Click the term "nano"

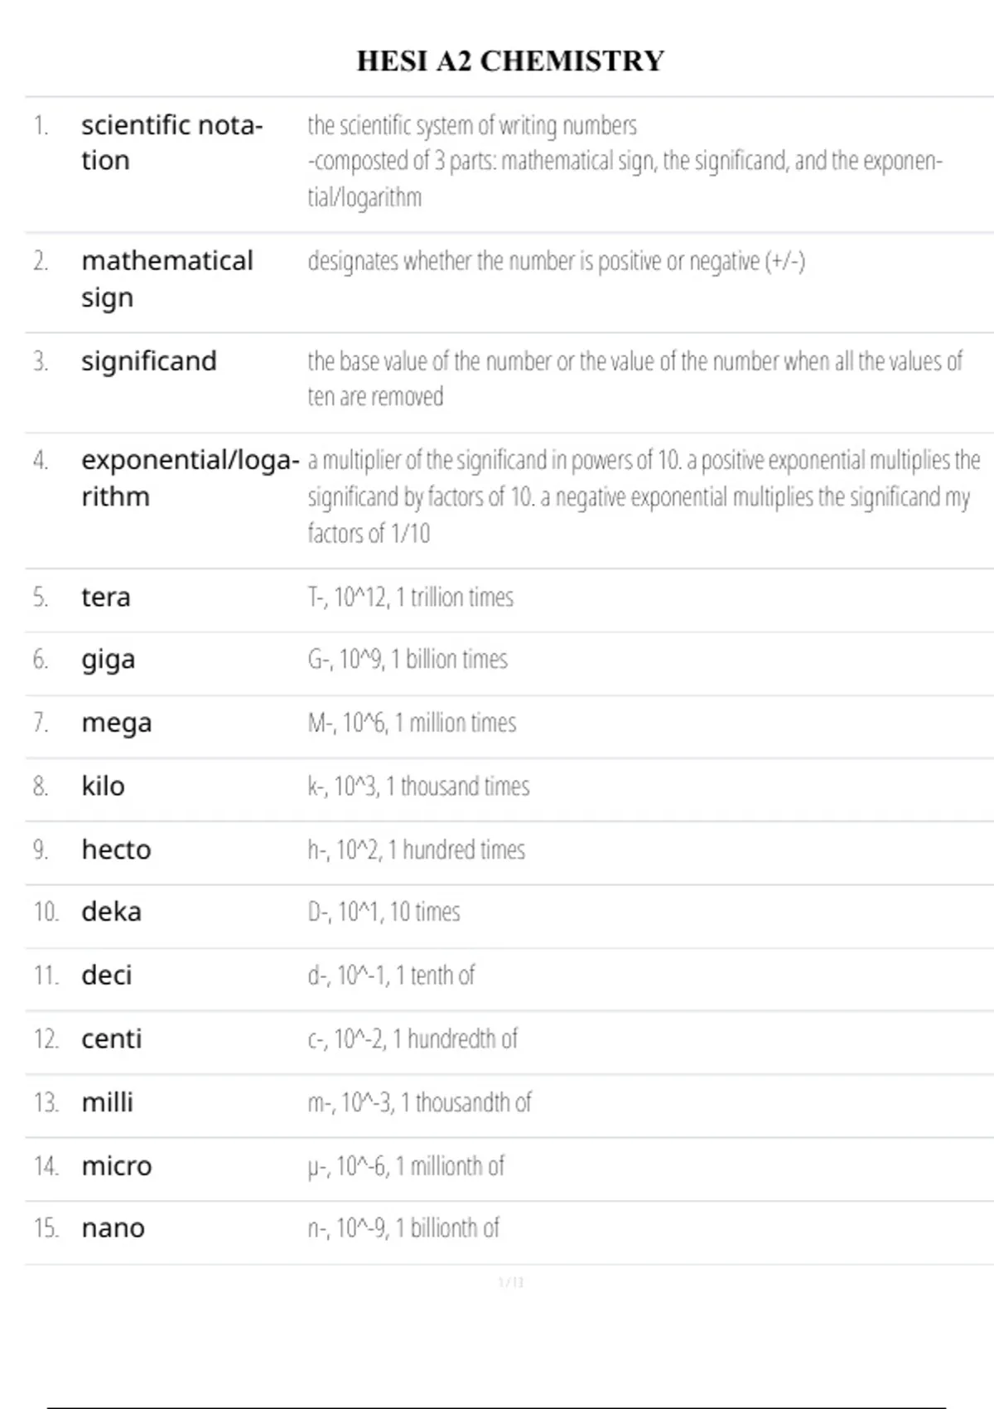113,1228
